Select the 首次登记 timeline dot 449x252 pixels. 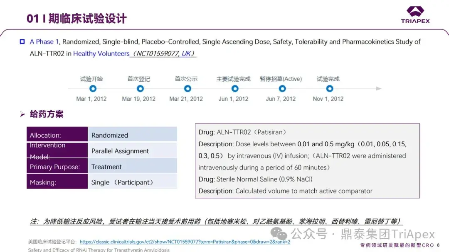(139, 88)
